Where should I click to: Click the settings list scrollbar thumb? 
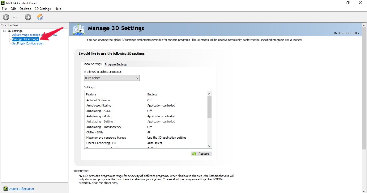pos(209,107)
